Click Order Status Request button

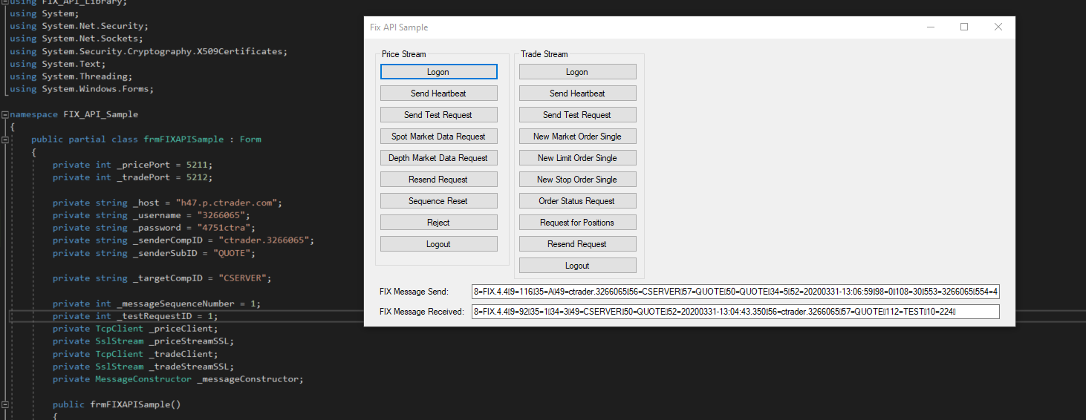tap(577, 201)
